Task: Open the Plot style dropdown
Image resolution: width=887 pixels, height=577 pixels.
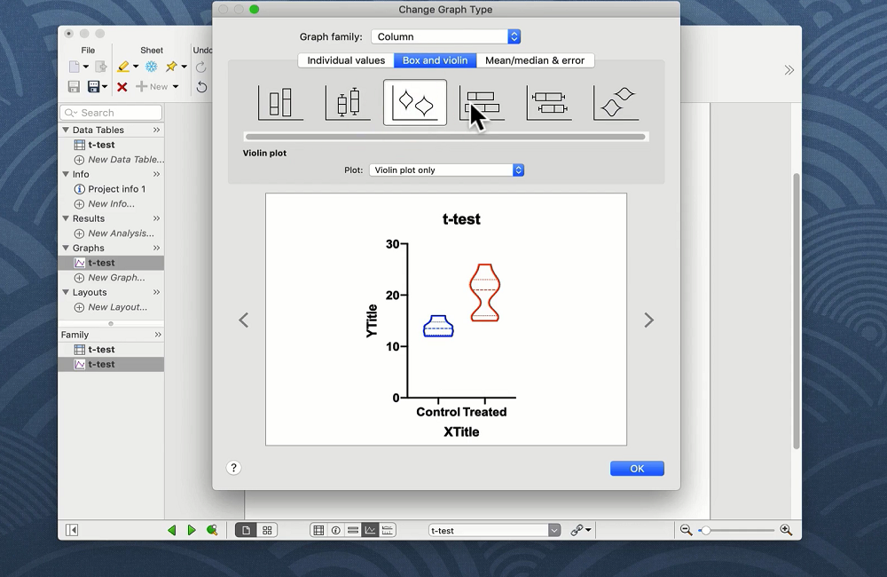Action: (x=447, y=170)
